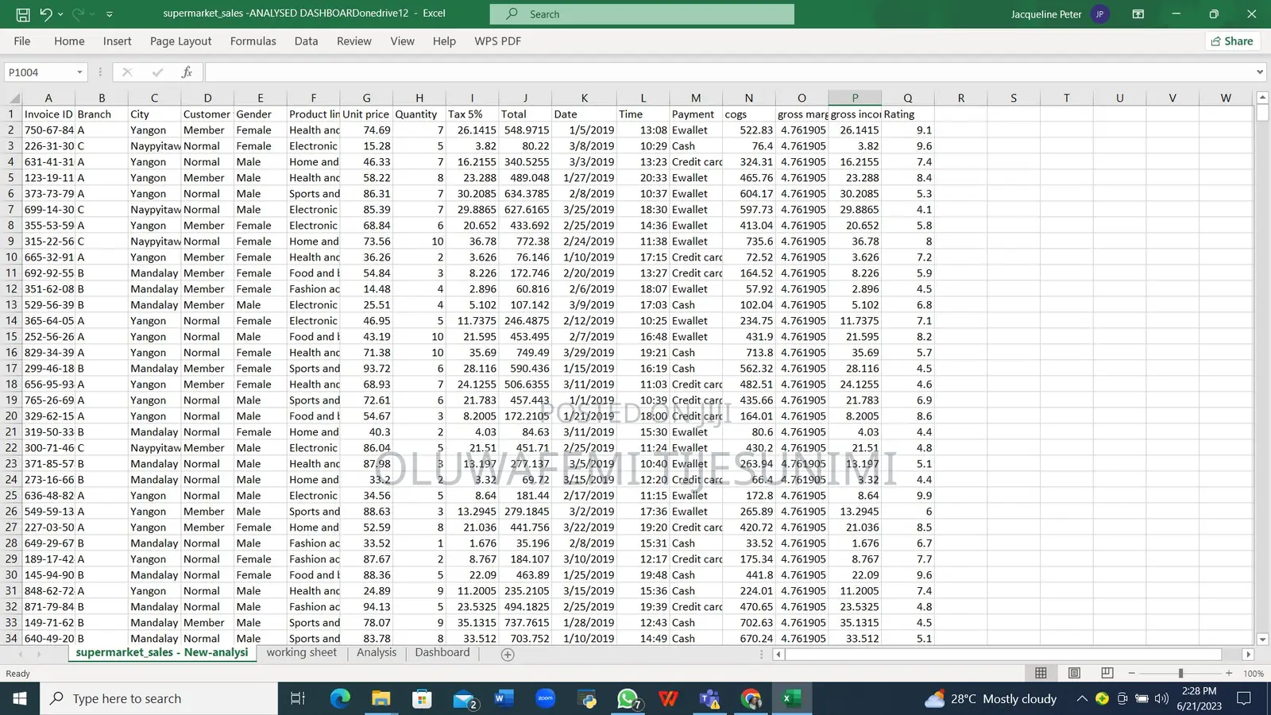Toggle Page Break Preview view
1271x715 pixels.
tap(1107, 673)
